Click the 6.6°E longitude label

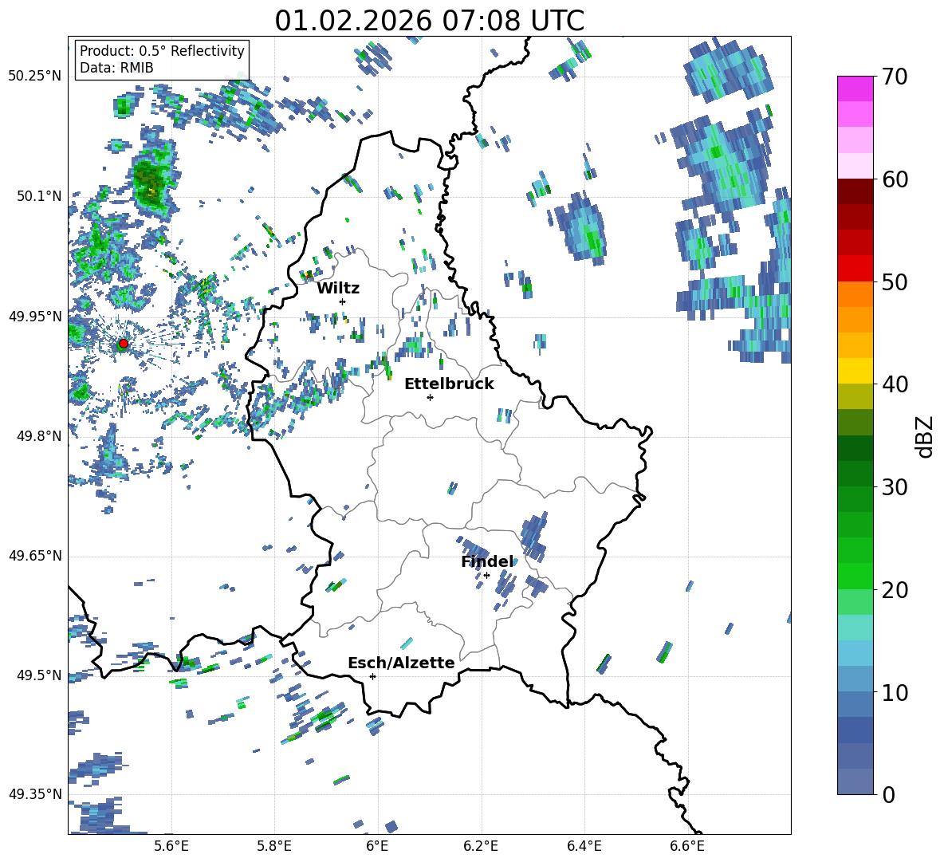click(x=687, y=846)
